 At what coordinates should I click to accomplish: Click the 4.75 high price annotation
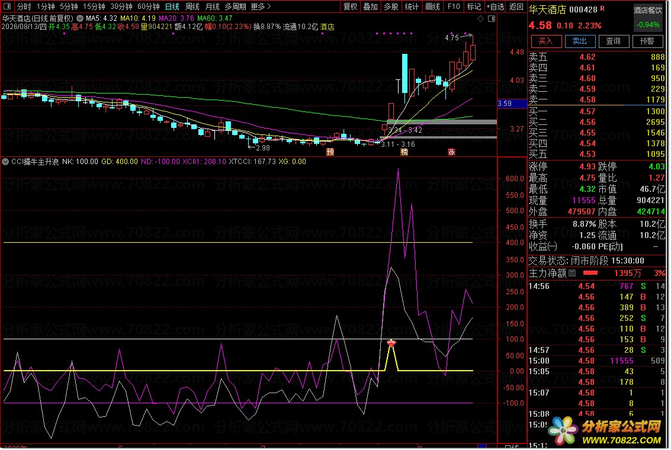point(451,38)
